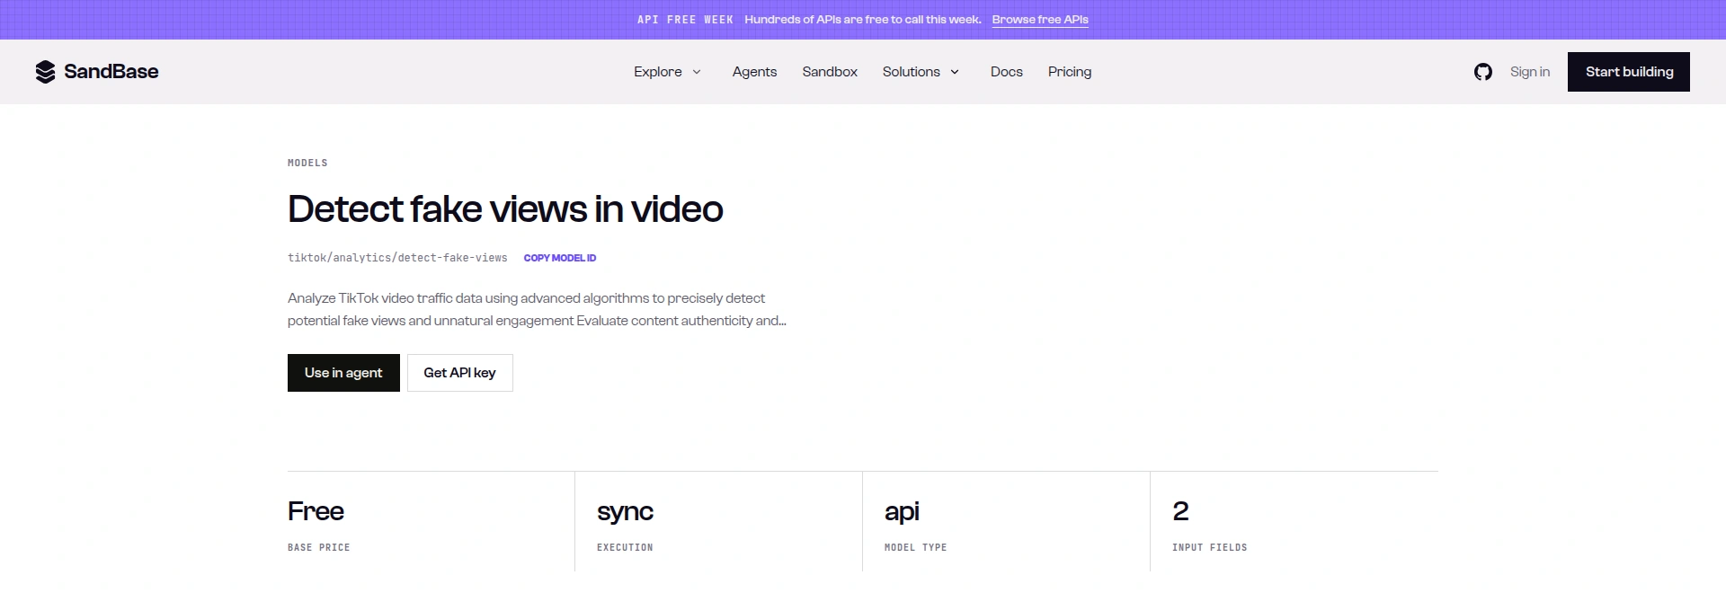This screenshot has height=593, width=1726.
Task: Click the '2' input fields value
Action: (x=1180, y=511)
